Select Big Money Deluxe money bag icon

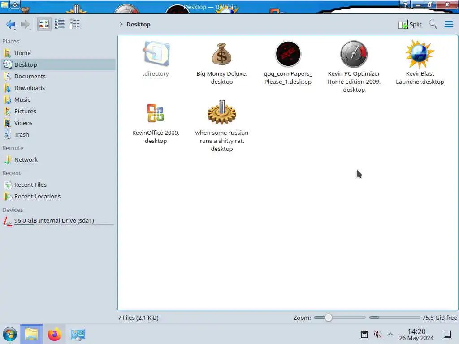click(221, 54)
